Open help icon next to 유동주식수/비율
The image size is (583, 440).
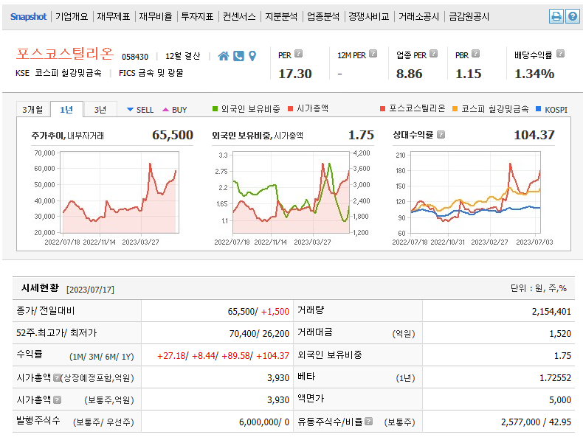coord(368,421)
